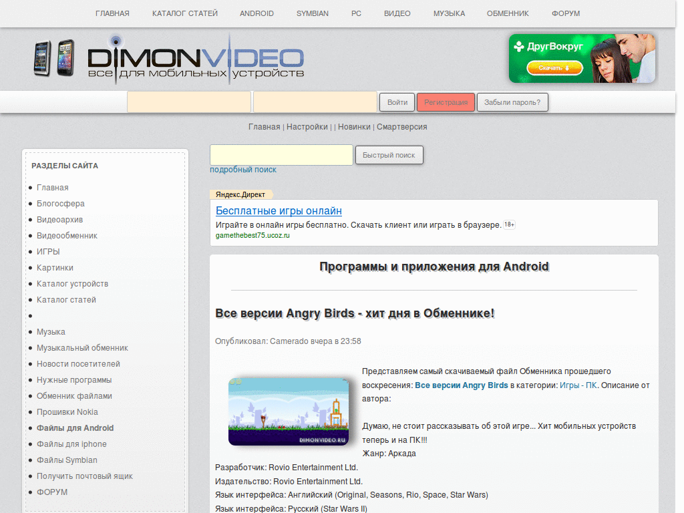The image size is (684, 513).
Task: Open Видеообменник in the sidebar
Action: point(67,236)
